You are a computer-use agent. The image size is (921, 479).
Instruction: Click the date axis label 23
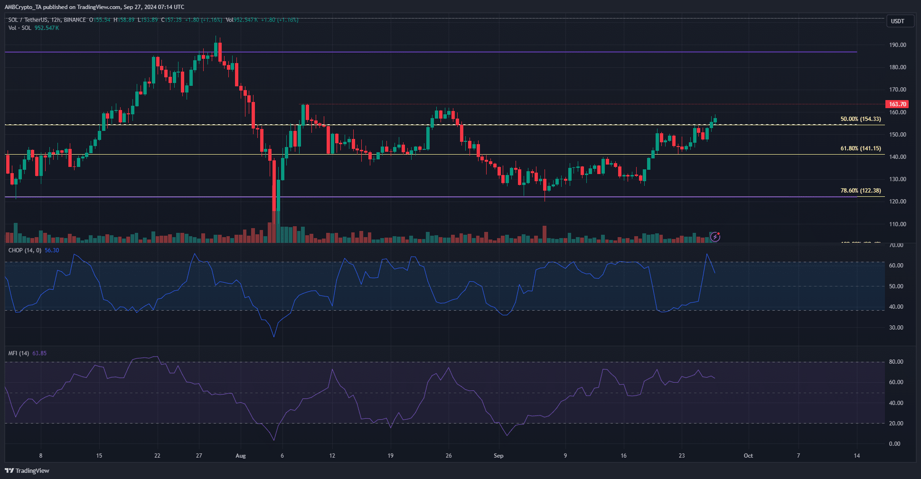(x=682, y=456)
